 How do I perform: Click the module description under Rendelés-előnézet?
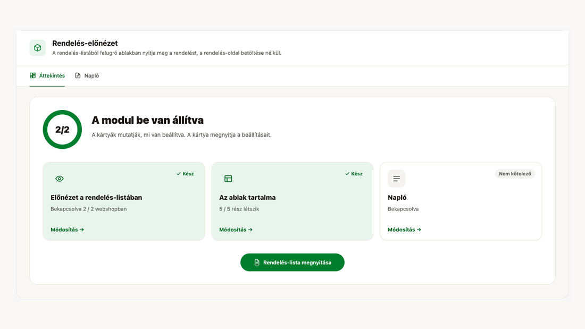click(x=167, y=53)
